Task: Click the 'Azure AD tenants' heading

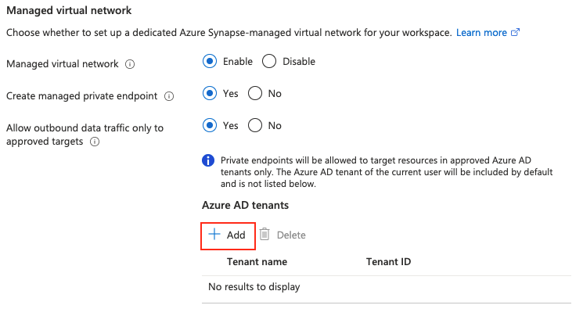Action: point(246,205)
